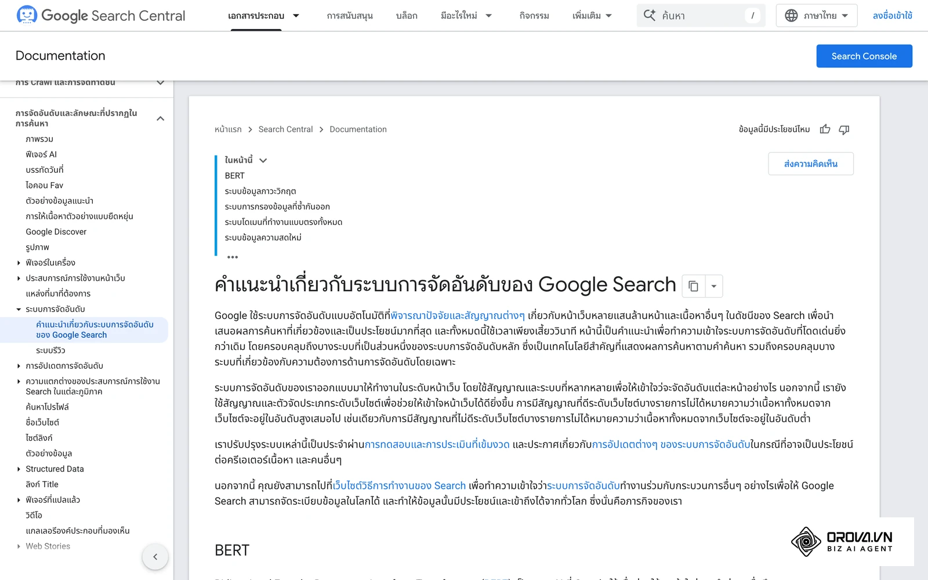Open the การทดสอบและการประเมินที่เข้มงวด link
This screenshot has height=580, width=928.
[x=437, y=444]
